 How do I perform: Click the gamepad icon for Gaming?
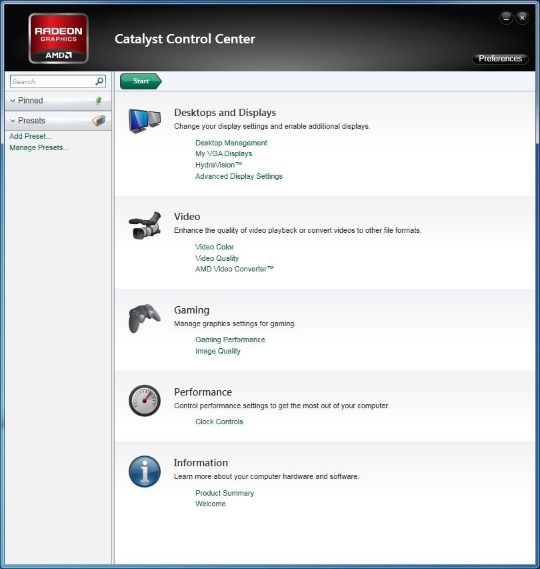click(x=145, y=318)
